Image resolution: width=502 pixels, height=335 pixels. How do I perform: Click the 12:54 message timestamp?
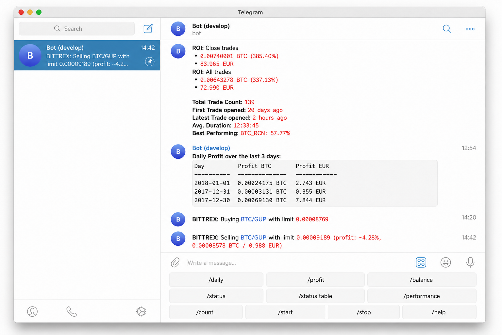click(469, 148)
